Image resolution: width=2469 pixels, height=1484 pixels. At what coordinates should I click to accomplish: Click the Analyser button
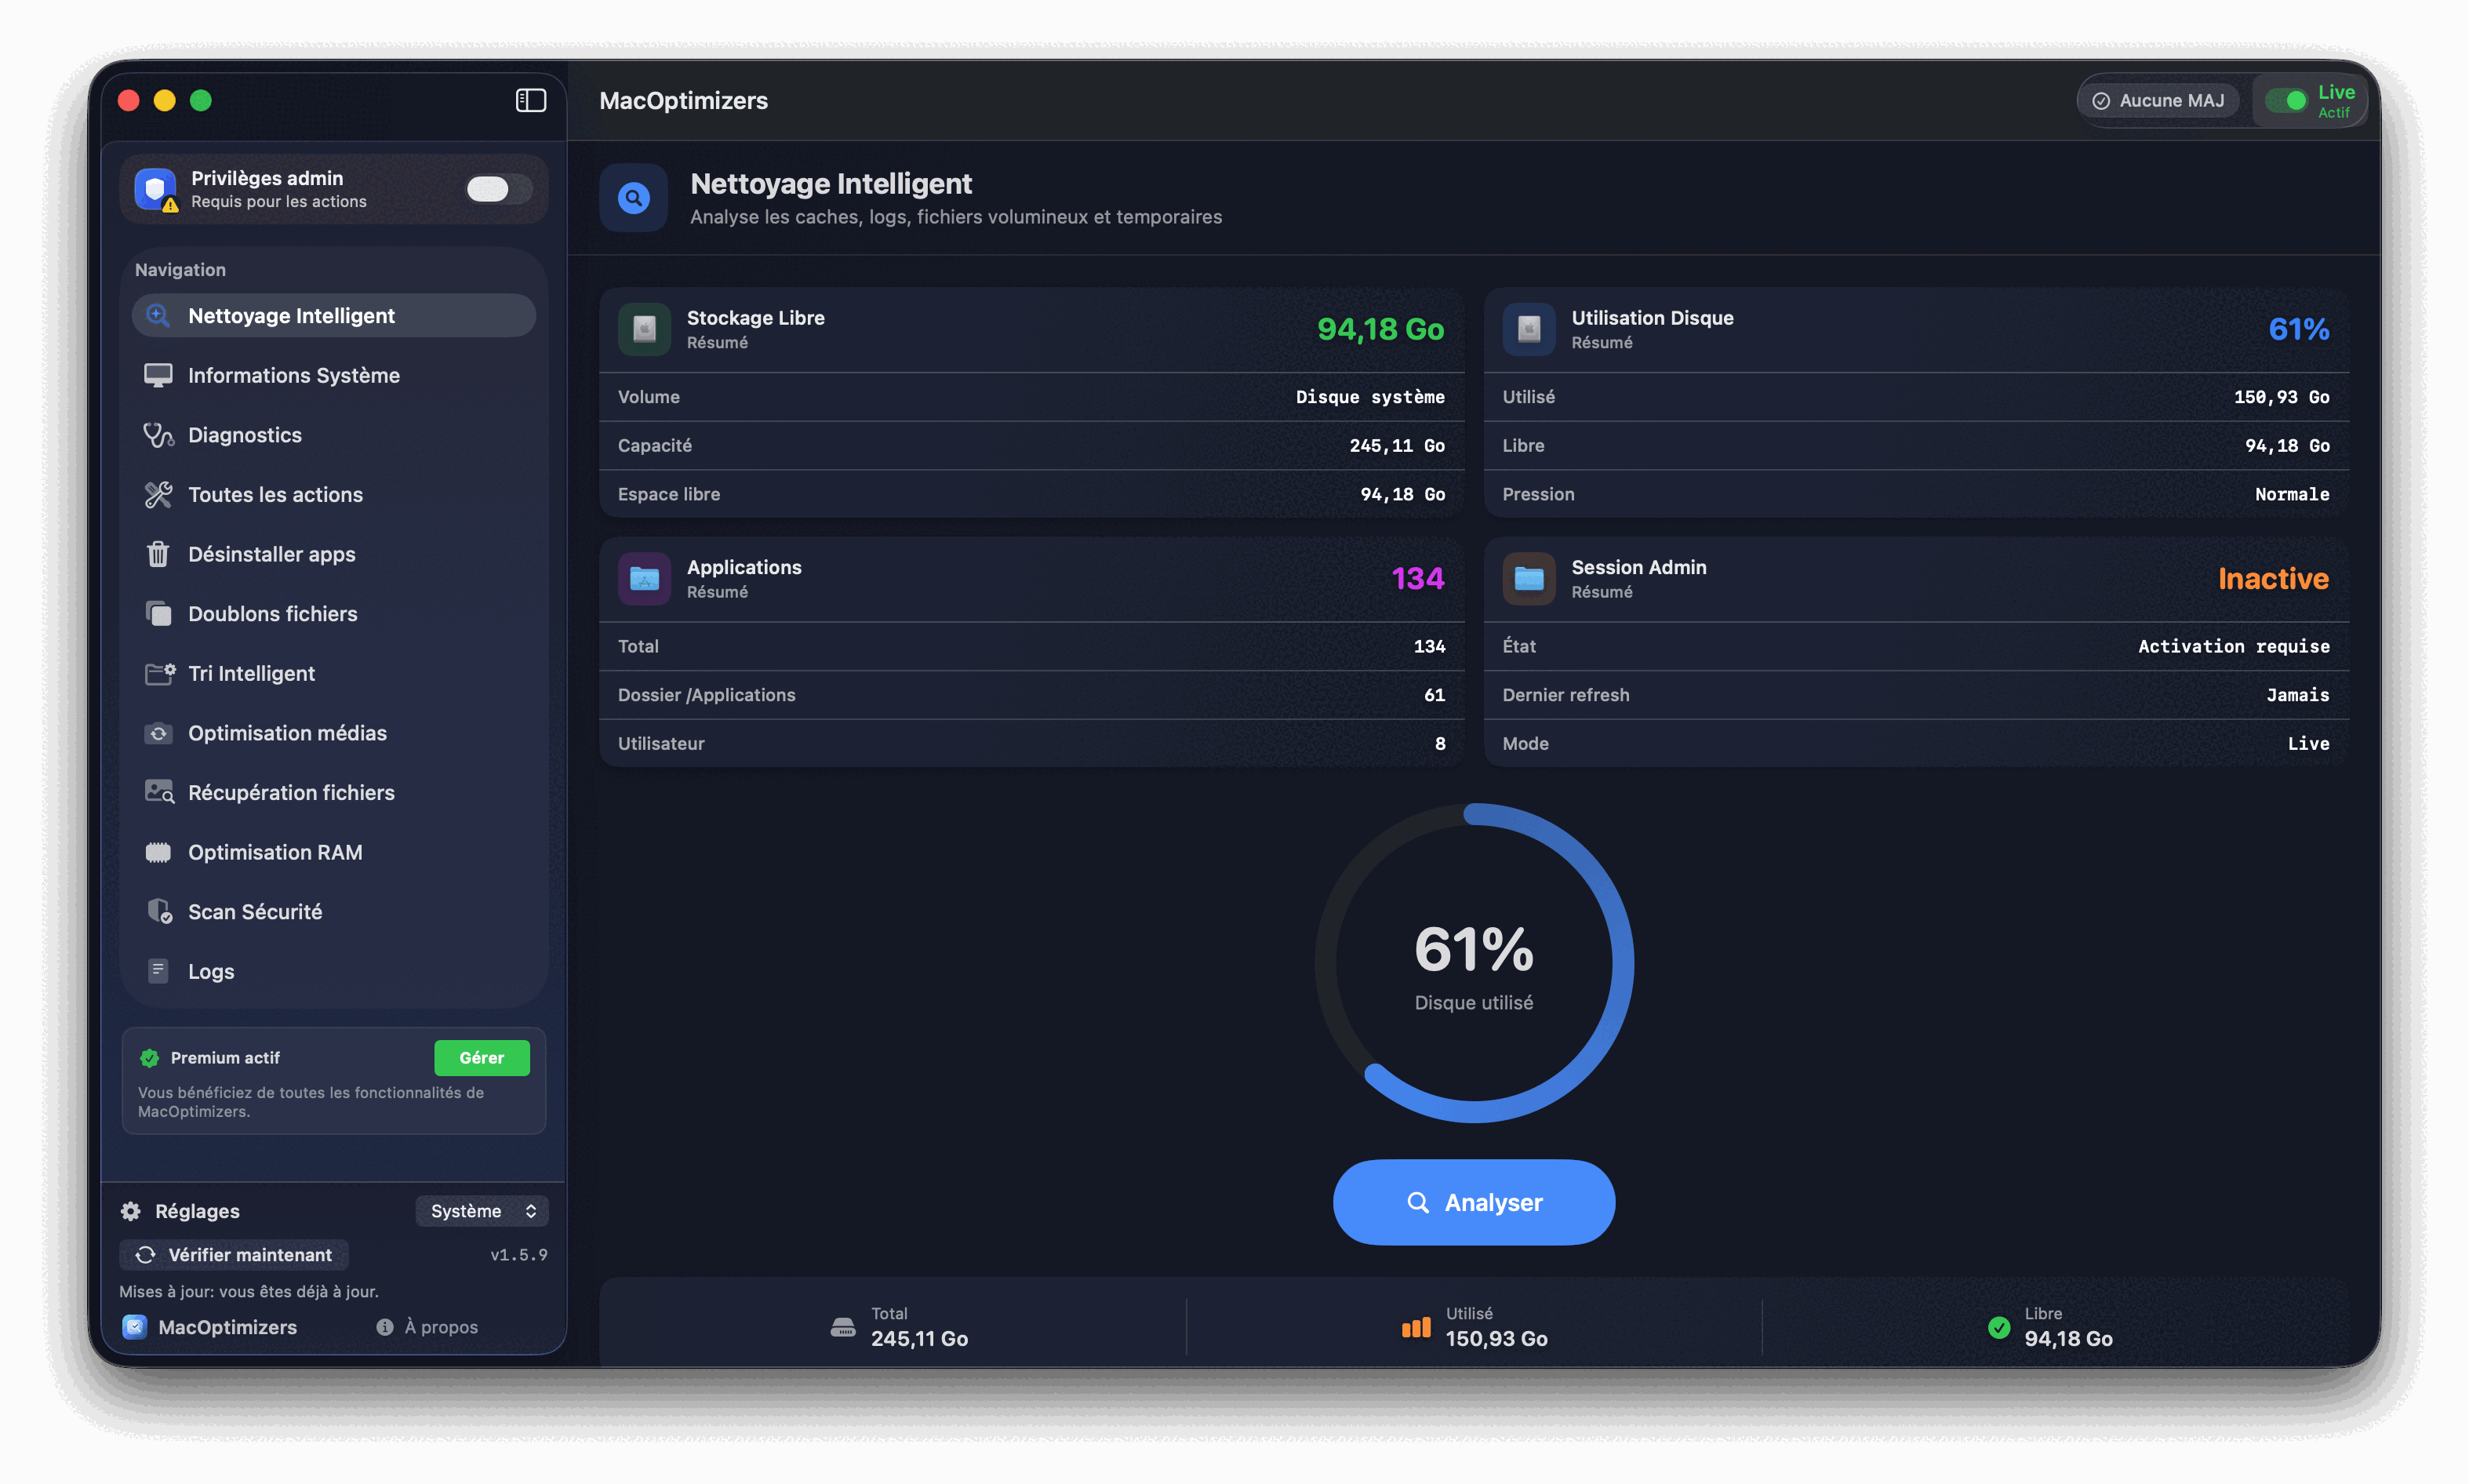pyautogui.click(x=1473, y=1202)
